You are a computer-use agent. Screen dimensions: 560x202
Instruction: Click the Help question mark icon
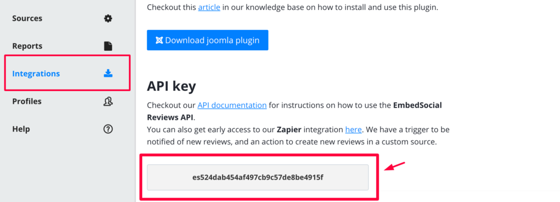tap(108, 129)
